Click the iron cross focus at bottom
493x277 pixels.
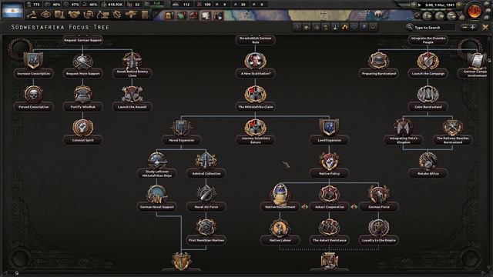pyautogui.click(x=329, y=262)
